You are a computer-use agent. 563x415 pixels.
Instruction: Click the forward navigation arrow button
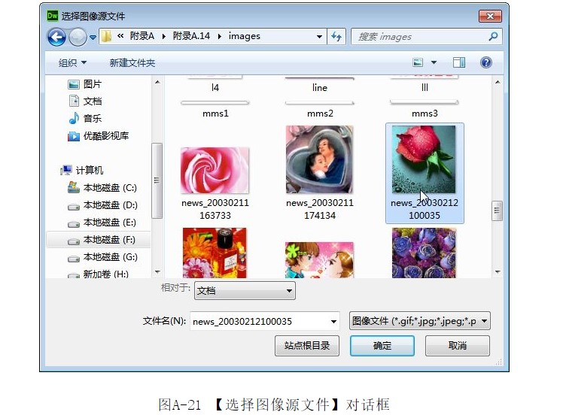(x=78, y=36)
